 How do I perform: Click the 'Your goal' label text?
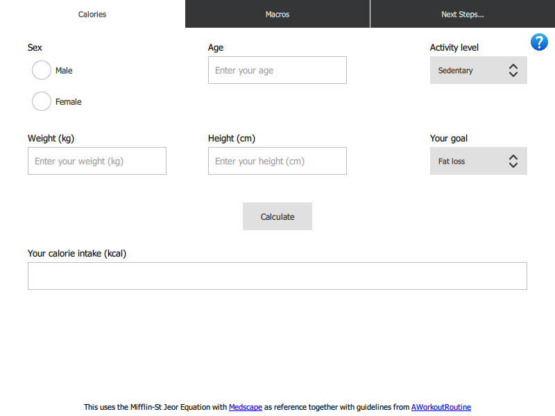click(x=448, y=138)
